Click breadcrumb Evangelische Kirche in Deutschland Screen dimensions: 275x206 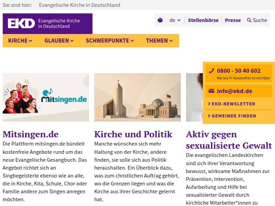pyautogui.click(x=80, y=5)
